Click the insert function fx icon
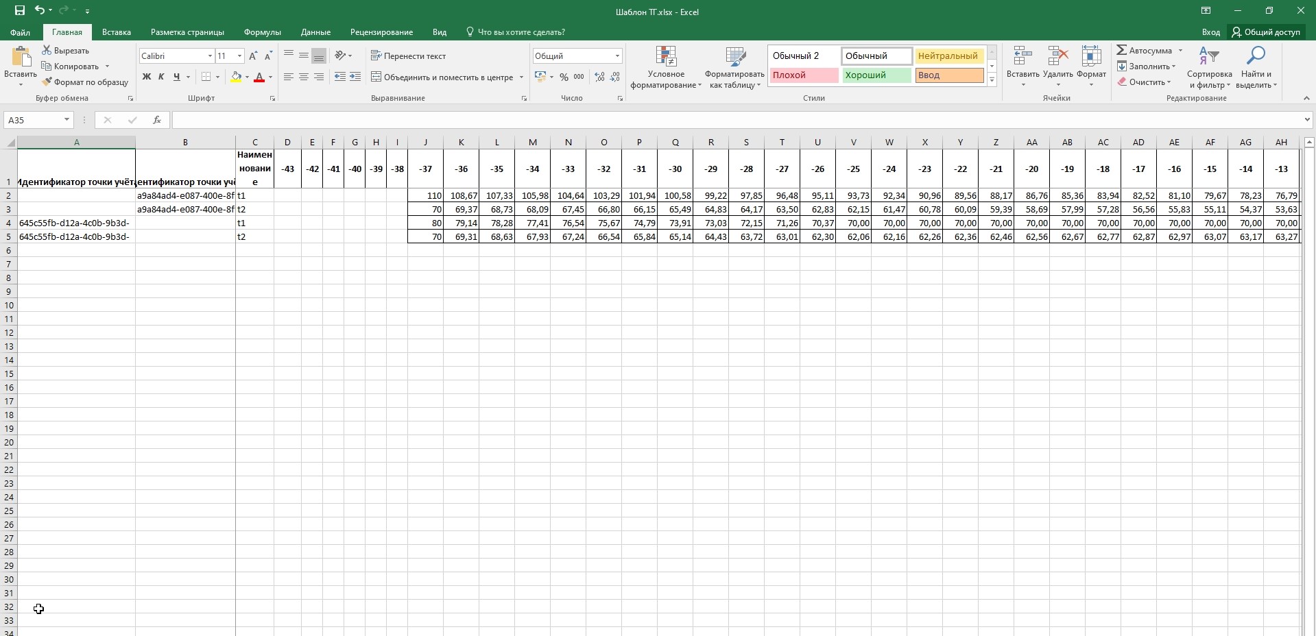The image size is (1316, 636). [157, 120]
